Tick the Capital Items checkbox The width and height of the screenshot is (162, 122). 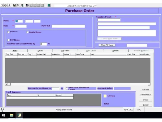coord(28,32)
